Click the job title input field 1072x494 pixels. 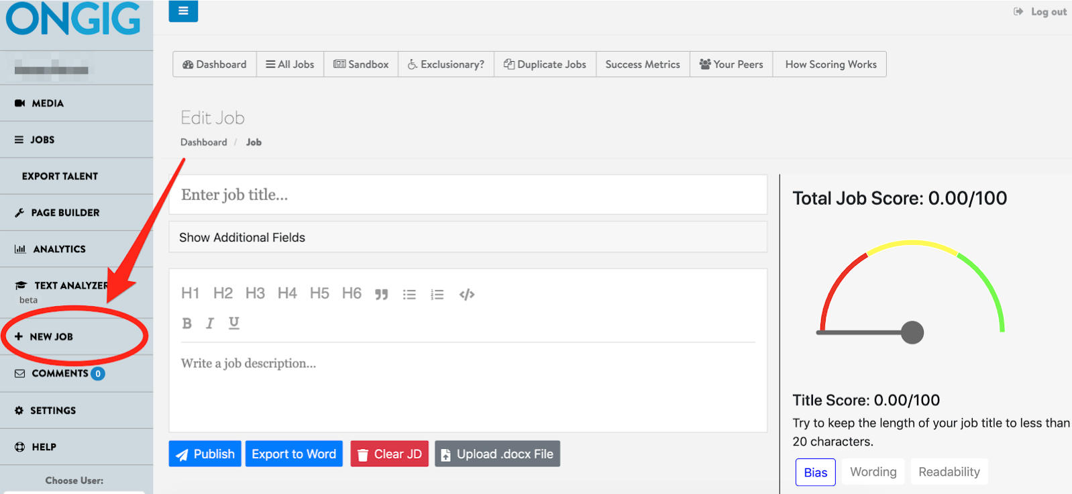(468, 195)
